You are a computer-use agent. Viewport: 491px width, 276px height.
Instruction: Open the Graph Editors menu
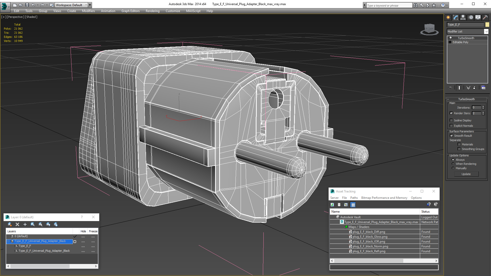(x=130, y=11)
